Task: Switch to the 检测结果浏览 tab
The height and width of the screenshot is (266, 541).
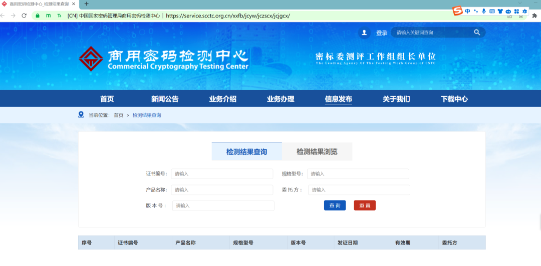Action: [317, 151]
